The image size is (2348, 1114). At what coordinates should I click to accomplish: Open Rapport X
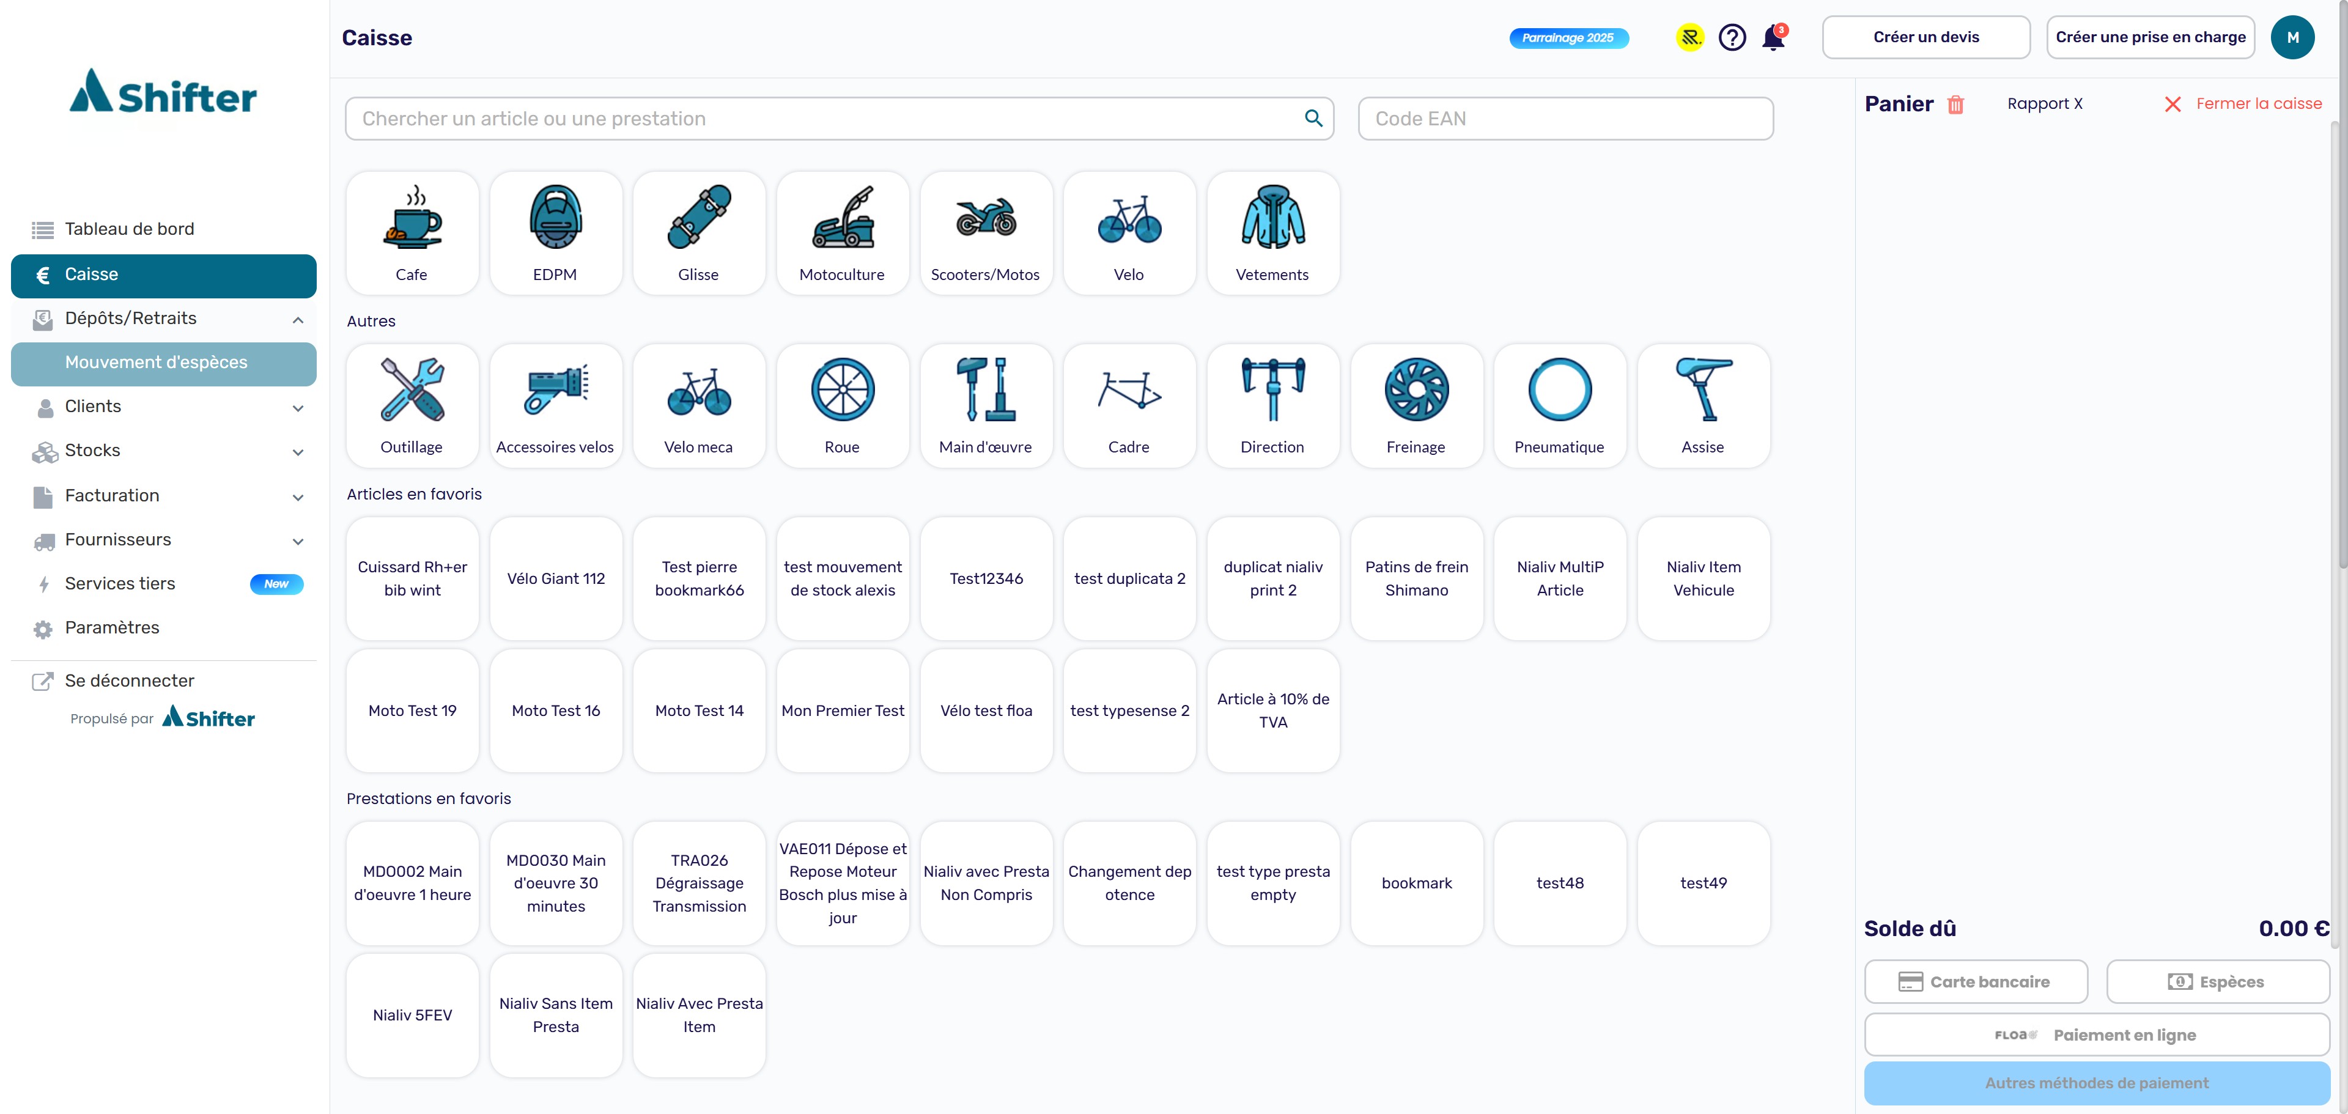tap(2045, 104)
